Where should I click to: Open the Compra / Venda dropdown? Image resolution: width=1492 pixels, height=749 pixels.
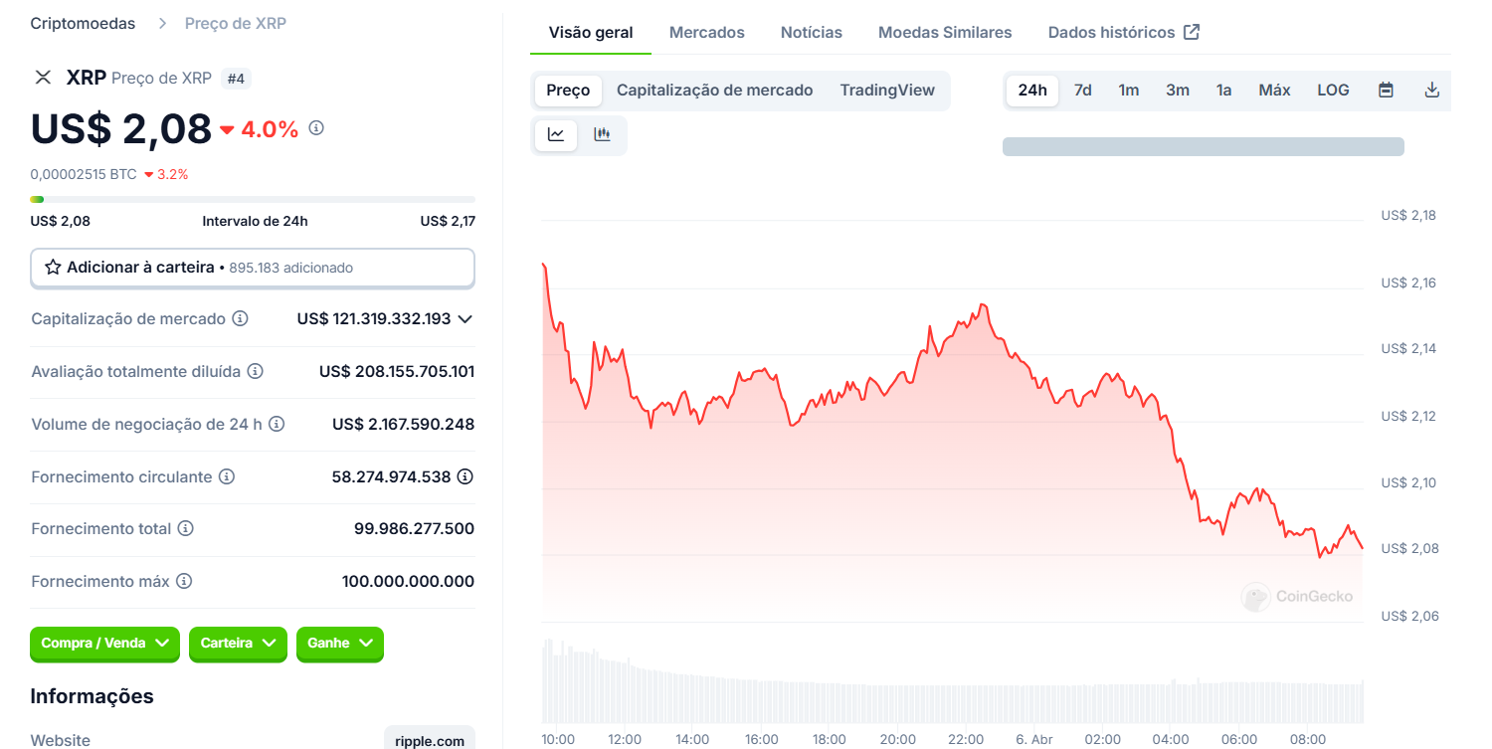[x=105, y=644]
